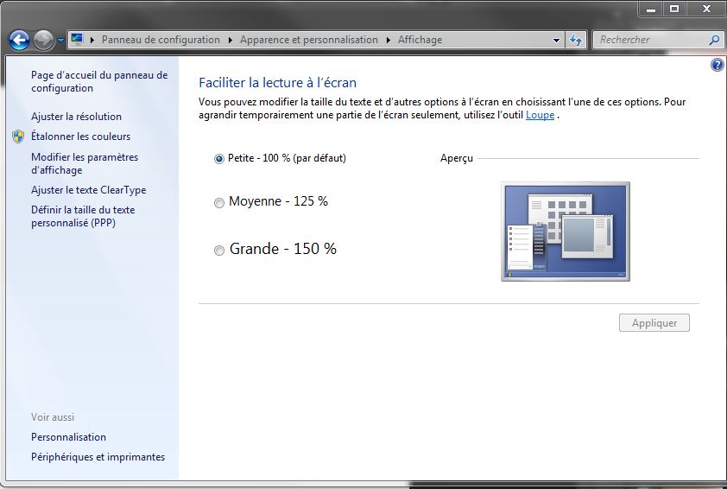Expand arrow after Apparence et personnalisation breadcrumb
Image resolution: width=727 pixels, height=489 pixels.
tap(388, 40)
